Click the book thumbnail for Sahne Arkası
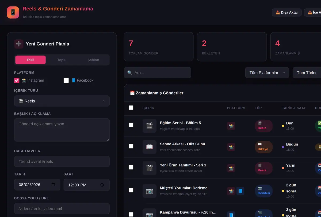 [x=150, y=147]
